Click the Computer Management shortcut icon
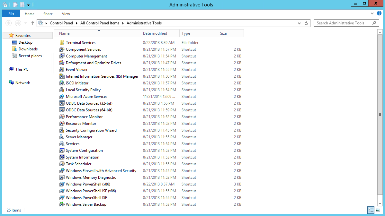 [62, 56]
